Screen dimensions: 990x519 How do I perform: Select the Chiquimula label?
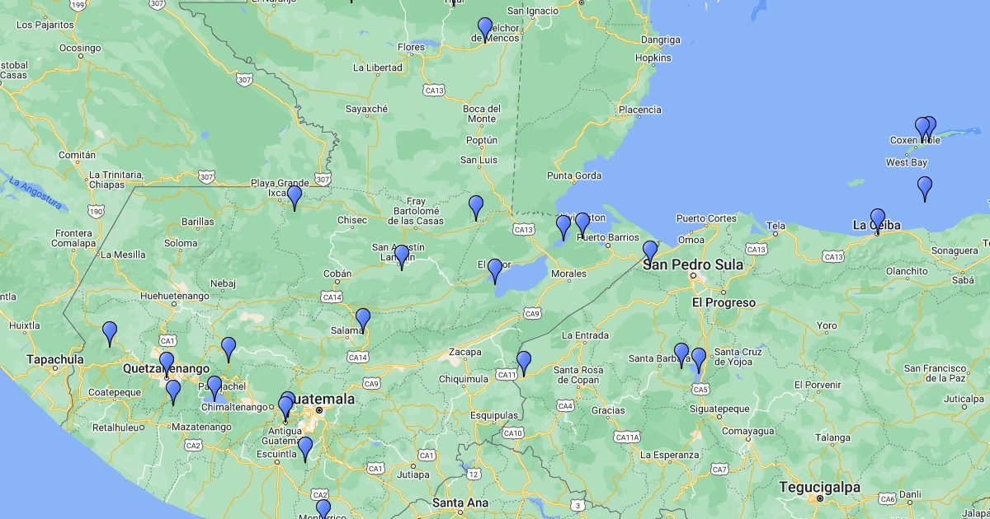[x=464, y=379]
